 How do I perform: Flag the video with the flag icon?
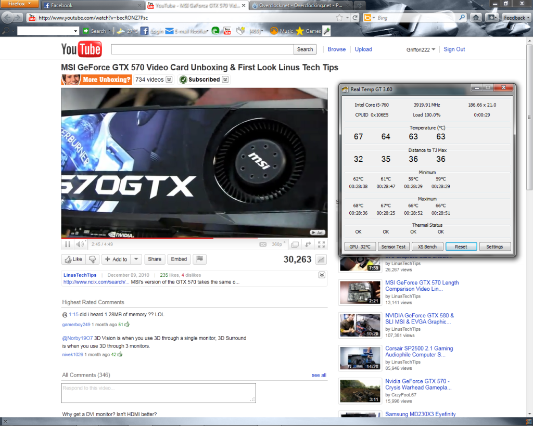[200, 259]
